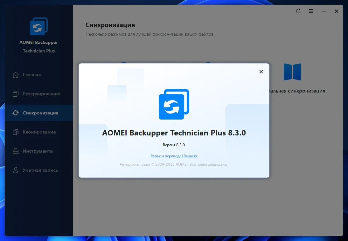Click the 'AOMEI Backupper Technician Plus 8.3.0' title
This screenshot has width=348, height=241.
click(174, 133)
